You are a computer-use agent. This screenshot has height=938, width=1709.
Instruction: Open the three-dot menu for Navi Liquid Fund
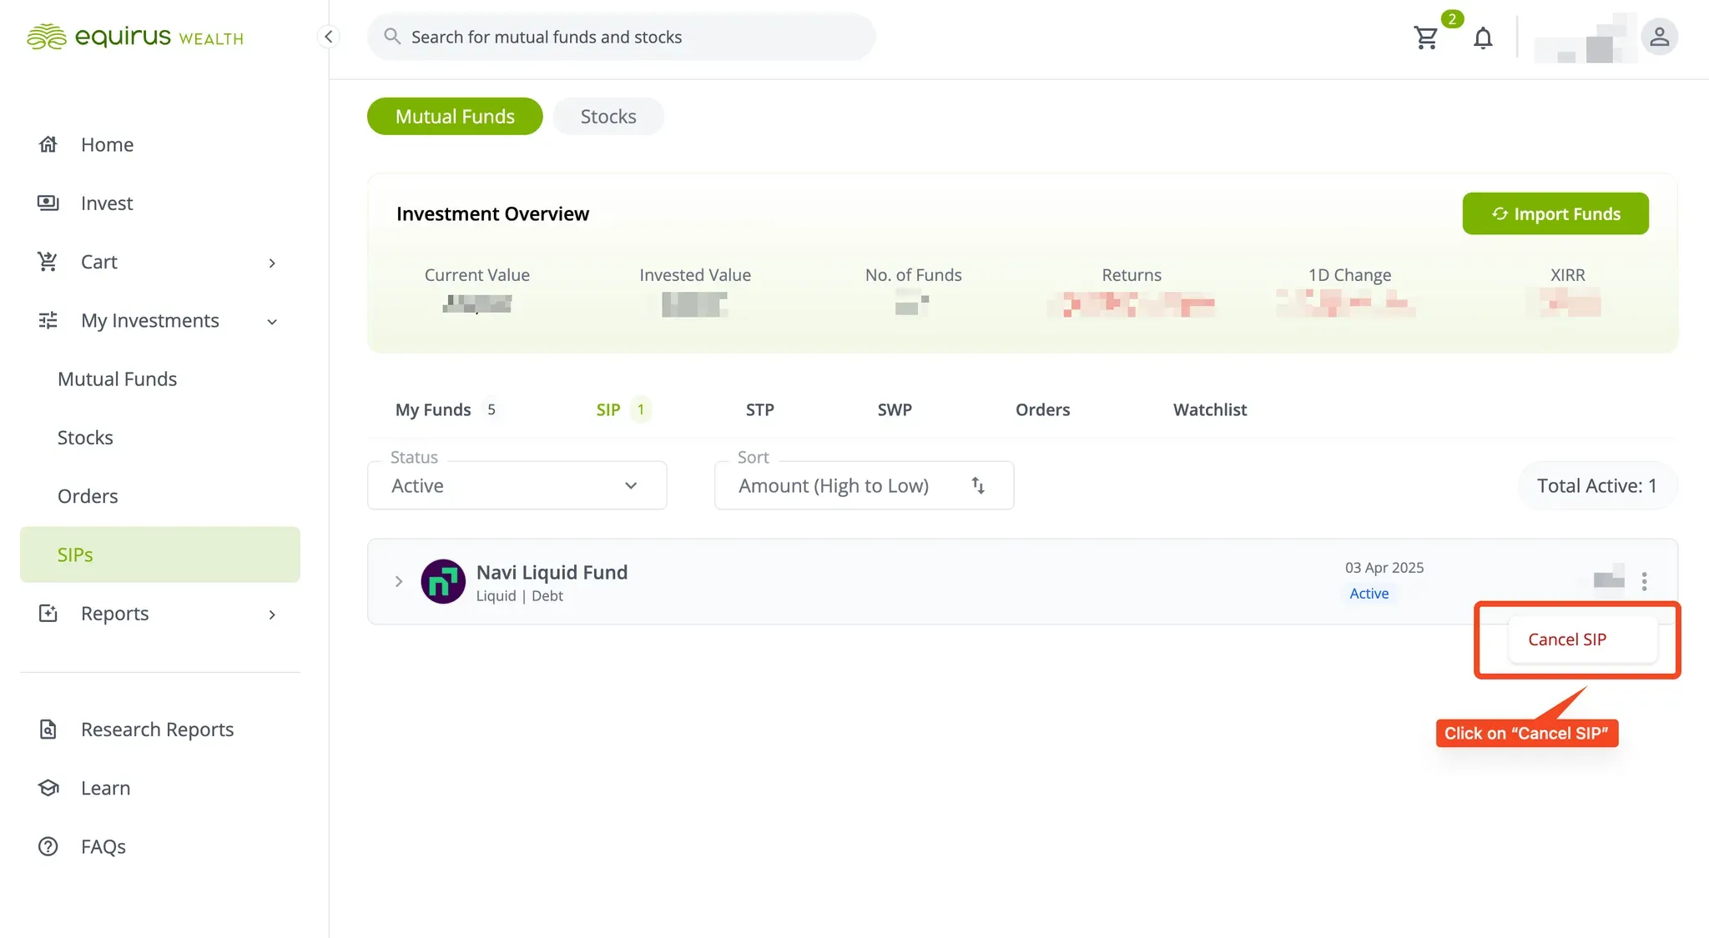click(x=1644, y=581)
